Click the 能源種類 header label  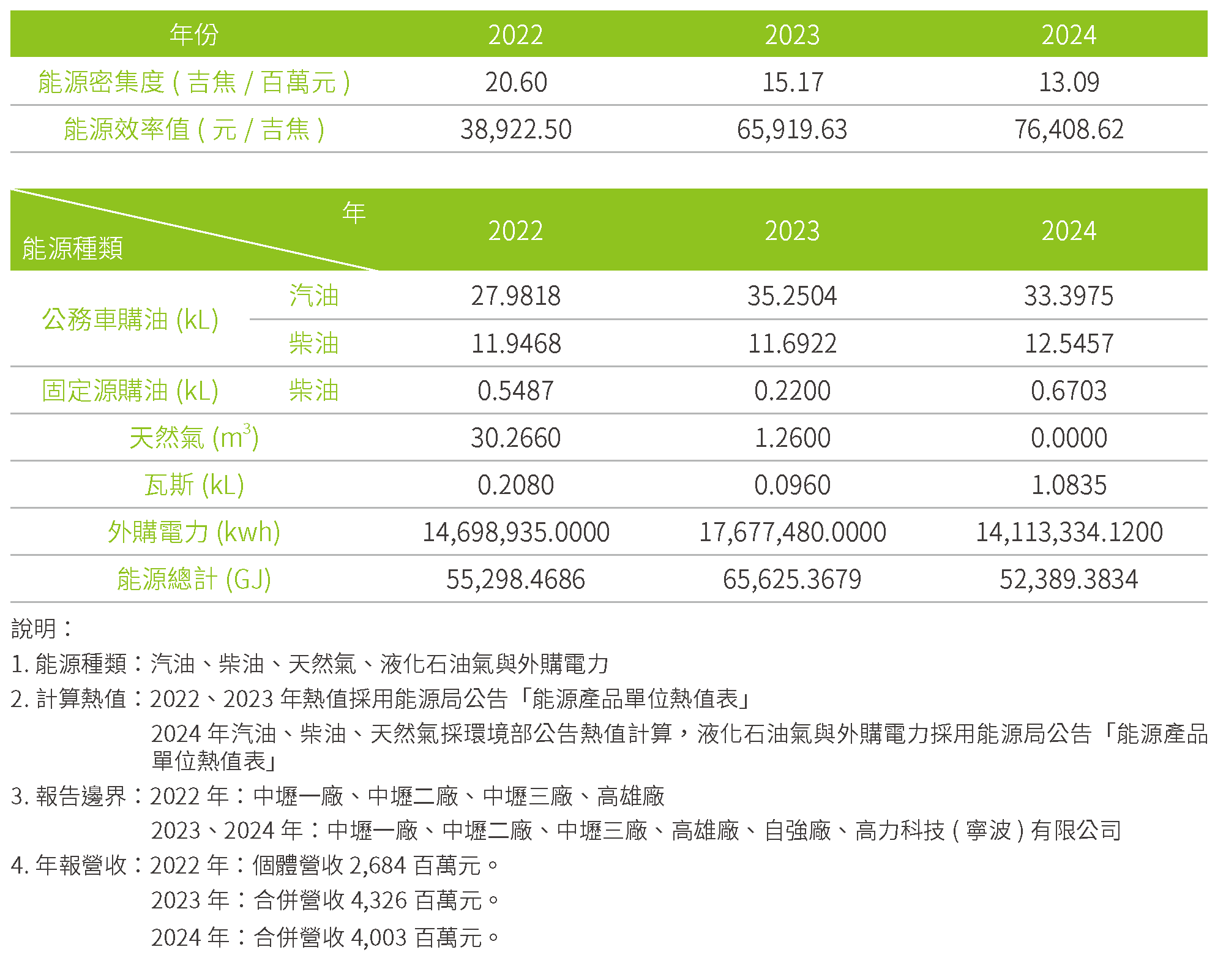[x=73, y=249]
